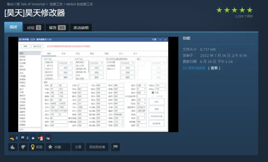Image resolution: width=268 pixels, height=162 pixels.
Task: Toggle the 天骄 checkbox in the modifier
Action: click(153, 92)
